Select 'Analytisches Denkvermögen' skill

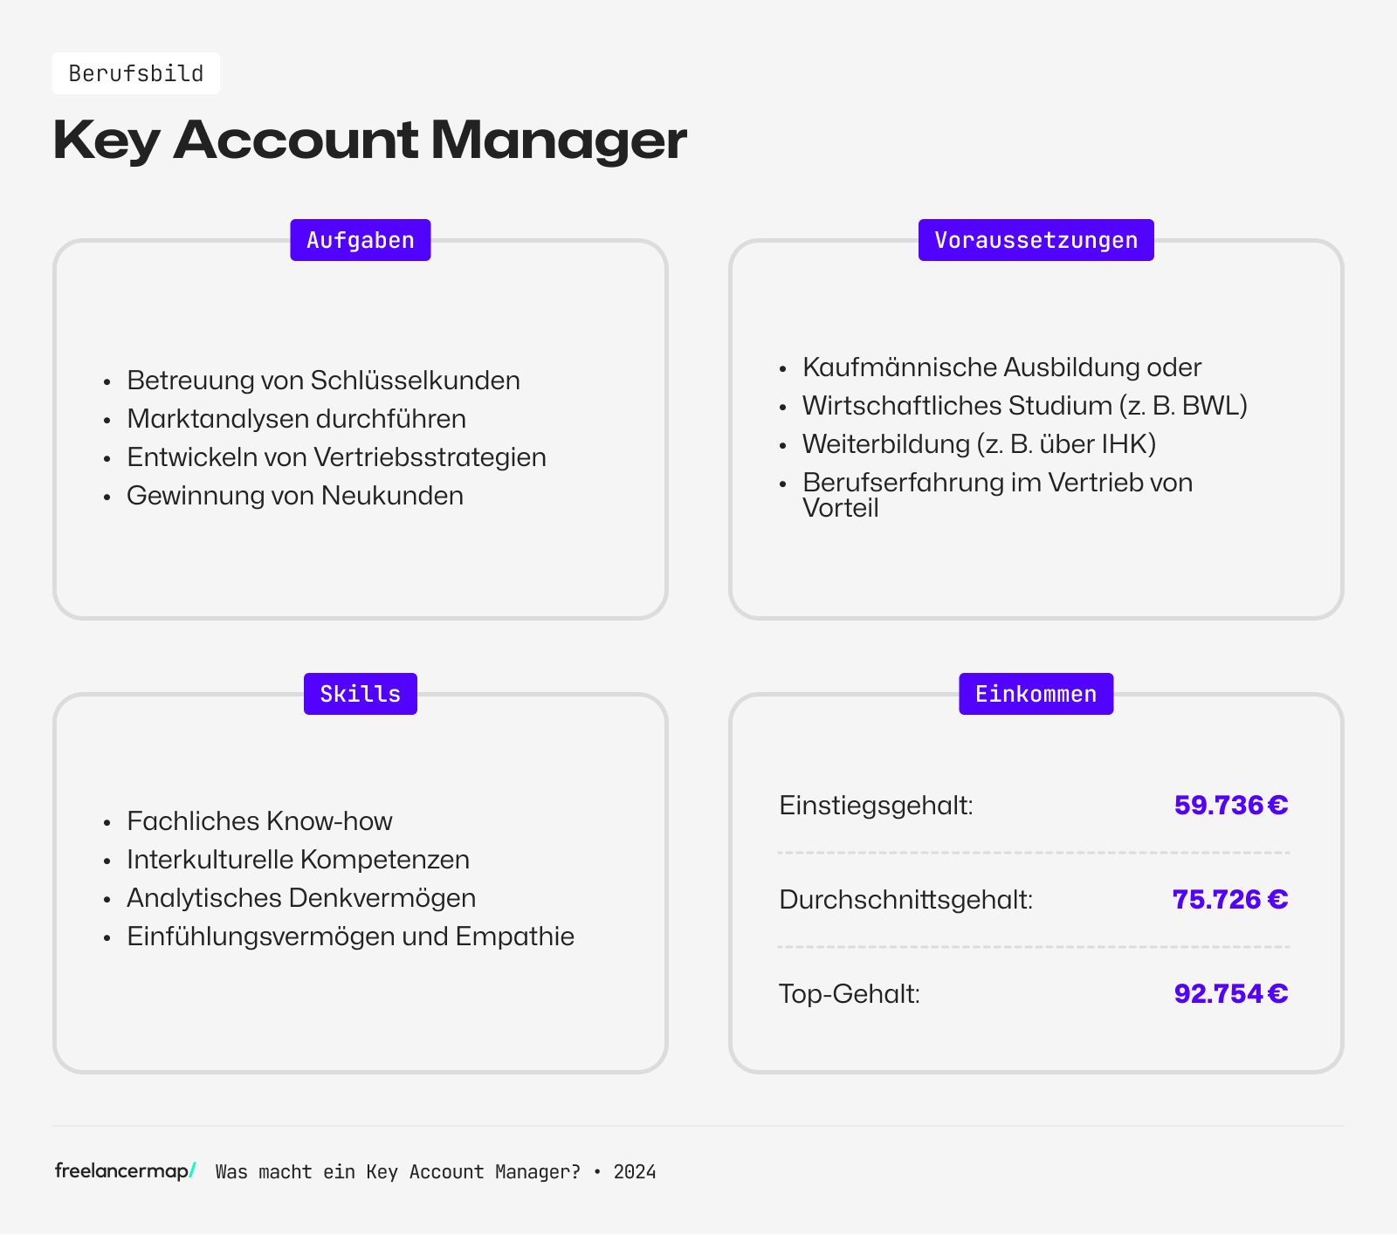(301, 898)
